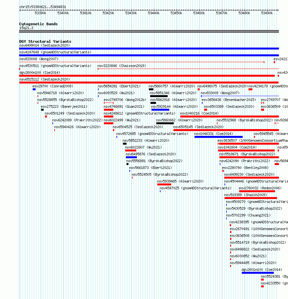
Task: Open nsv5851346 (Almarri2020) label
Action: click(173, 93)
